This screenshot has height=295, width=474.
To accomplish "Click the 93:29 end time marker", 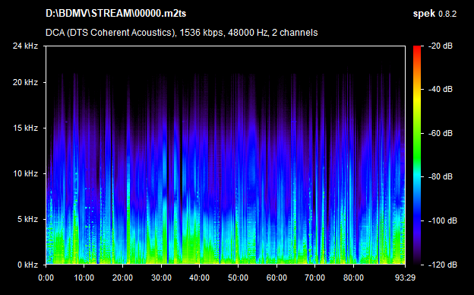I will (x=405, y=278).
